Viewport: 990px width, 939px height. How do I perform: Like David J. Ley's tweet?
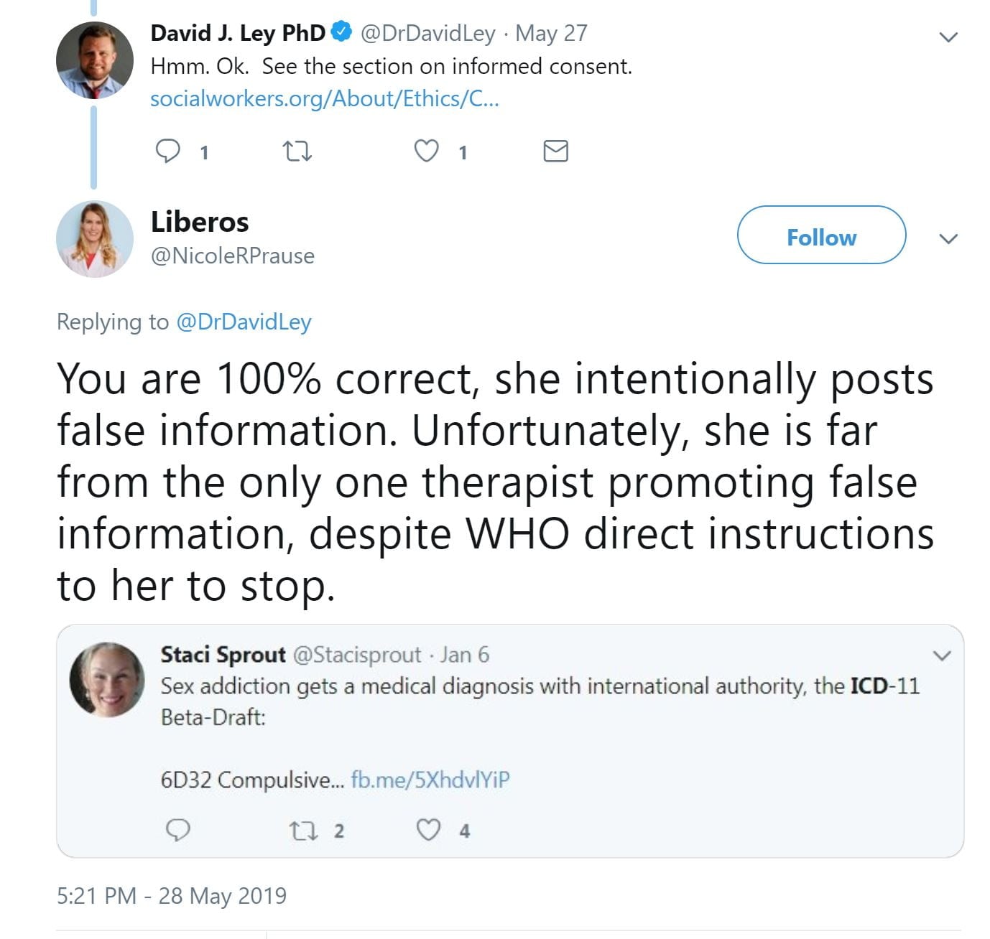[x=427, y=151]
